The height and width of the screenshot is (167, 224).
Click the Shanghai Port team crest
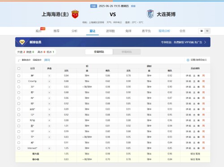(x=75, y=14)
